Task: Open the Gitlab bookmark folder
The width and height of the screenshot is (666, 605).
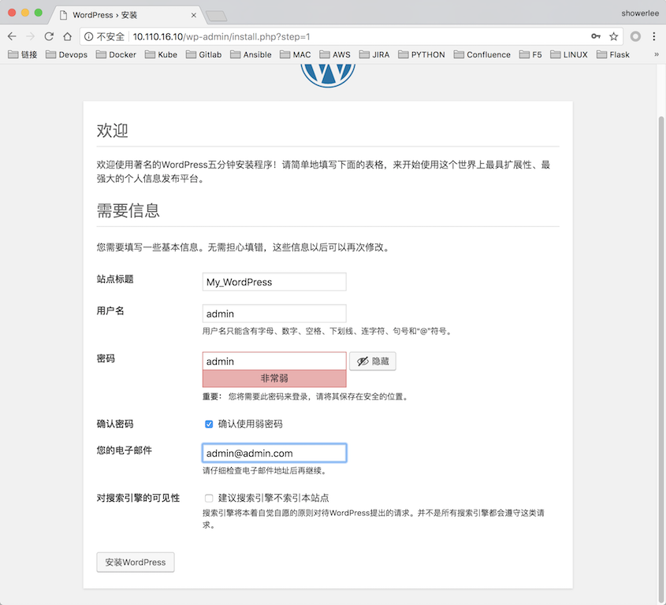Action: [203, 54]
